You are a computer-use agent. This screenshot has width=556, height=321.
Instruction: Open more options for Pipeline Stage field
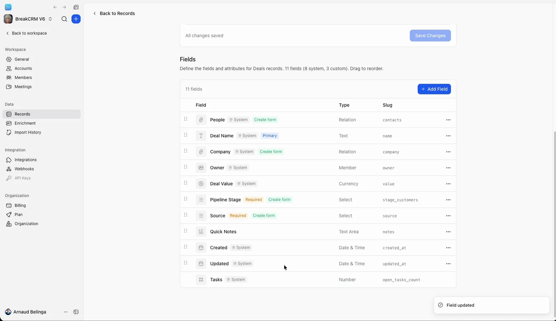(448, 200)
